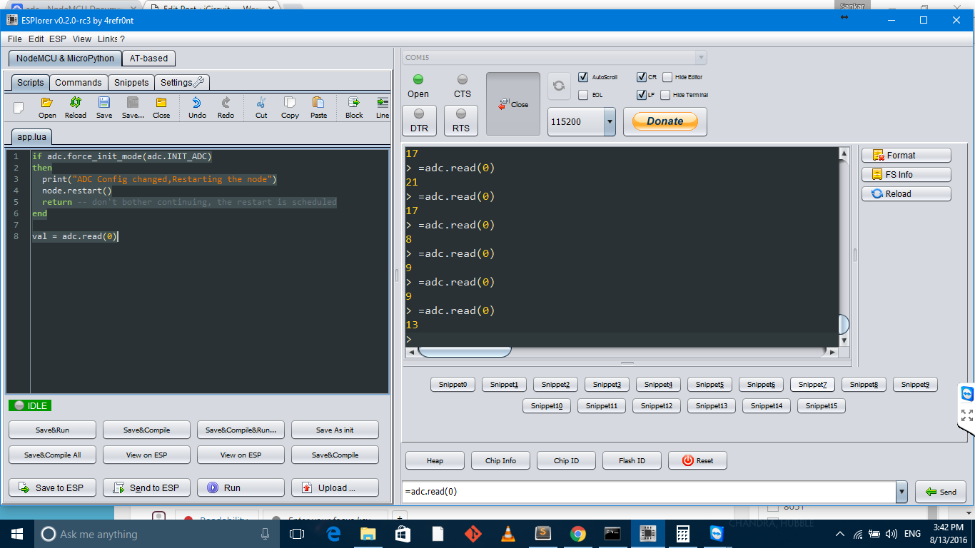Click the FS Info button
Viewport: 975px width, 551px height.
click(x=906, y=174)
